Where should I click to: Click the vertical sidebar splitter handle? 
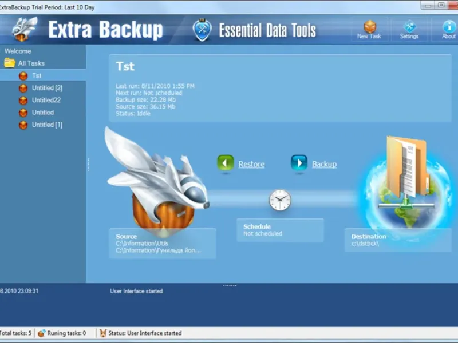click(88, 164)
